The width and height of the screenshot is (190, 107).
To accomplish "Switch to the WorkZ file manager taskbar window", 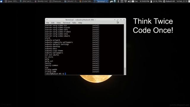I will click(x=71, y=1).
